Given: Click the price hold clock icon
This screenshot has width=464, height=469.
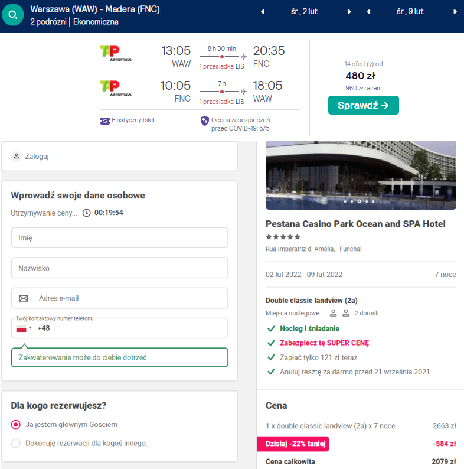Looking at the screenshot, I should 87,213.
